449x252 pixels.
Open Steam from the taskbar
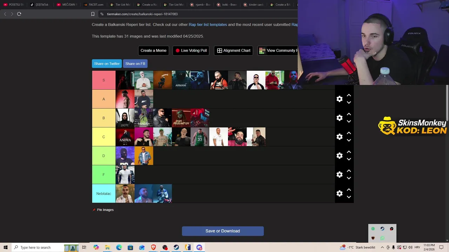click(176, 247)
